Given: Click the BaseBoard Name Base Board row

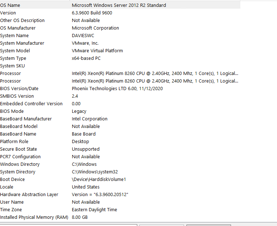Looking at the screenshot, I should point(120,134).
